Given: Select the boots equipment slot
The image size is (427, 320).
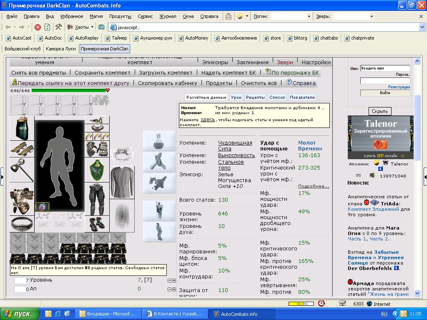Looking at the screenshot, I should [97, 224].
